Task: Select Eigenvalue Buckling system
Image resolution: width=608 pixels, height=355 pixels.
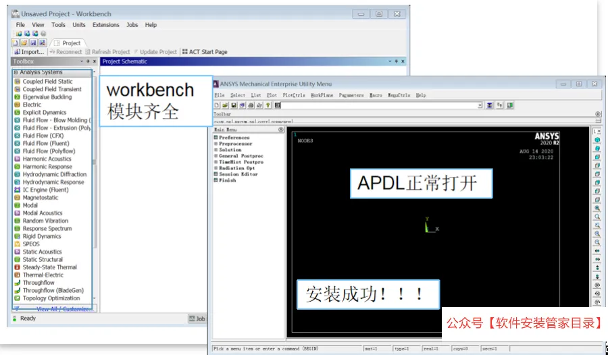Action: click(x=47, y=97)
